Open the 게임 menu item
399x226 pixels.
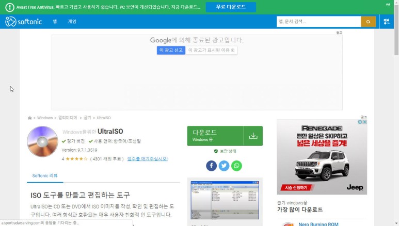pos(72,21)
